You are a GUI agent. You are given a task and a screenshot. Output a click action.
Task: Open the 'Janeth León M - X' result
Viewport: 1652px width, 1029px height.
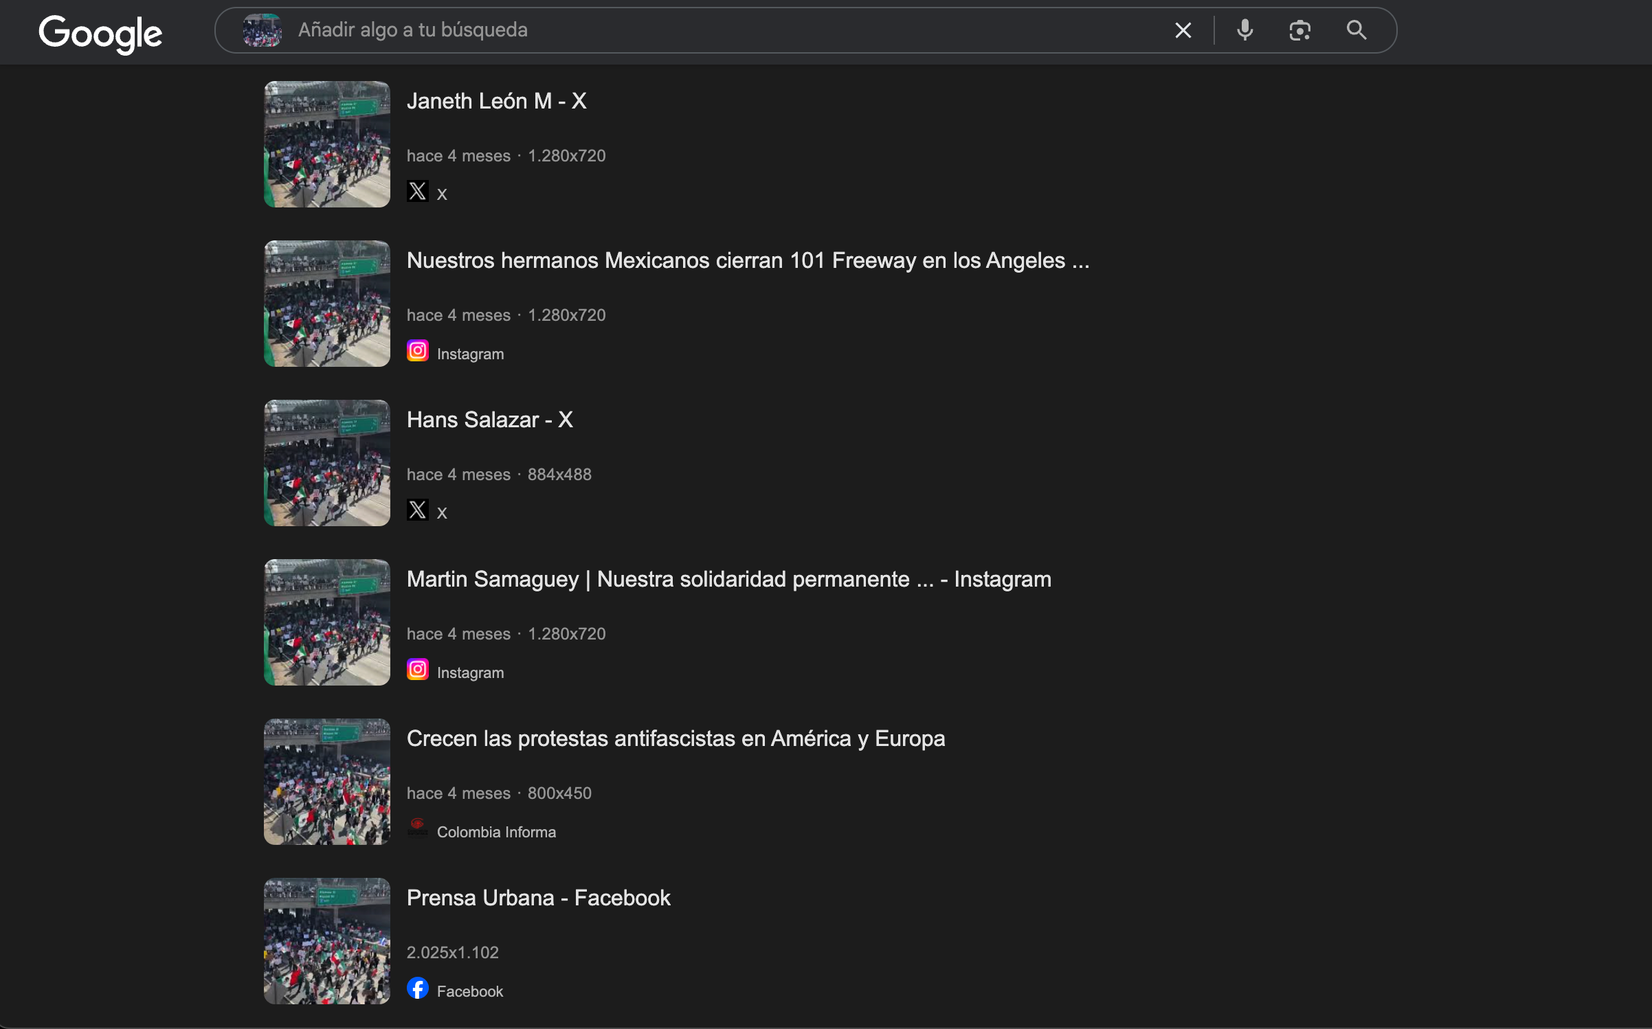[x=496, y=101]
